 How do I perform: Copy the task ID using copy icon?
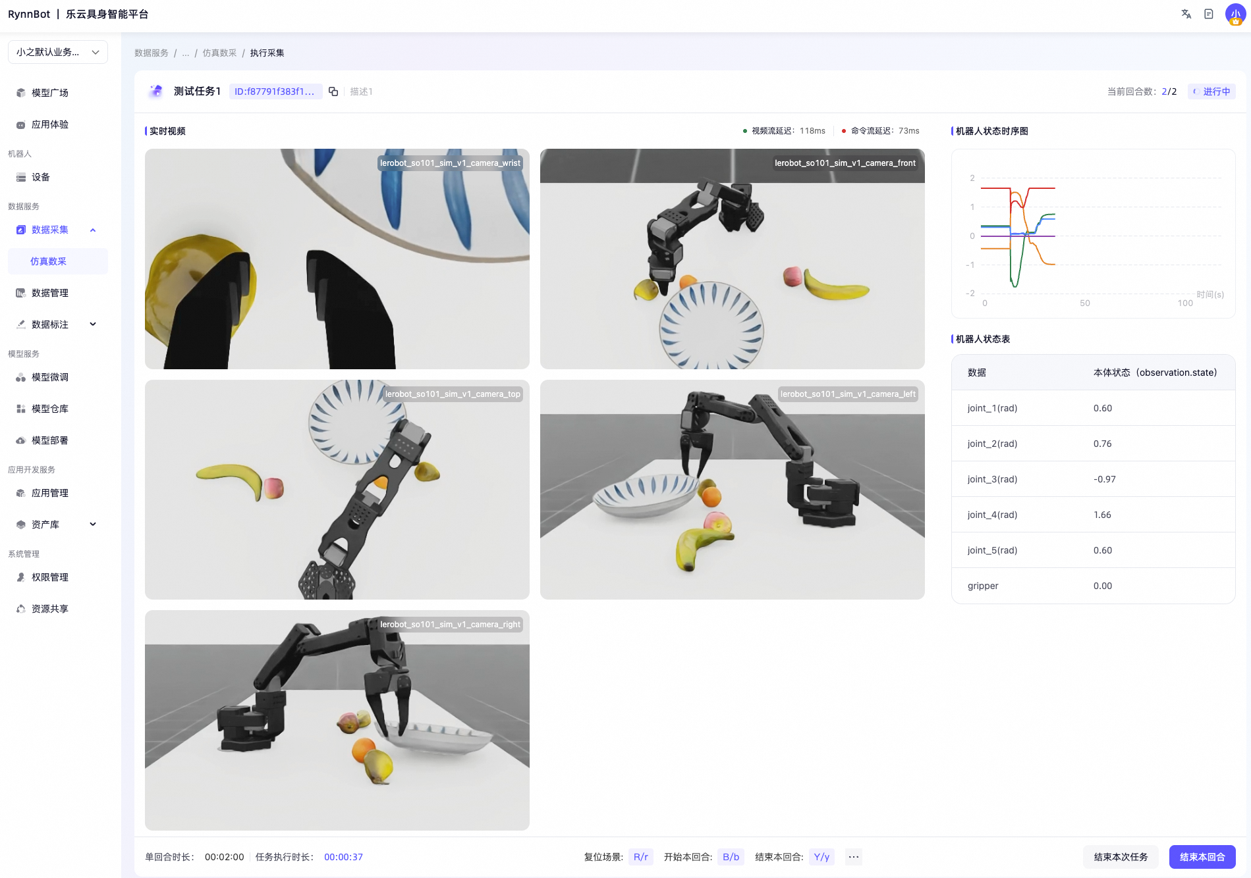click(x=333, y=91)
